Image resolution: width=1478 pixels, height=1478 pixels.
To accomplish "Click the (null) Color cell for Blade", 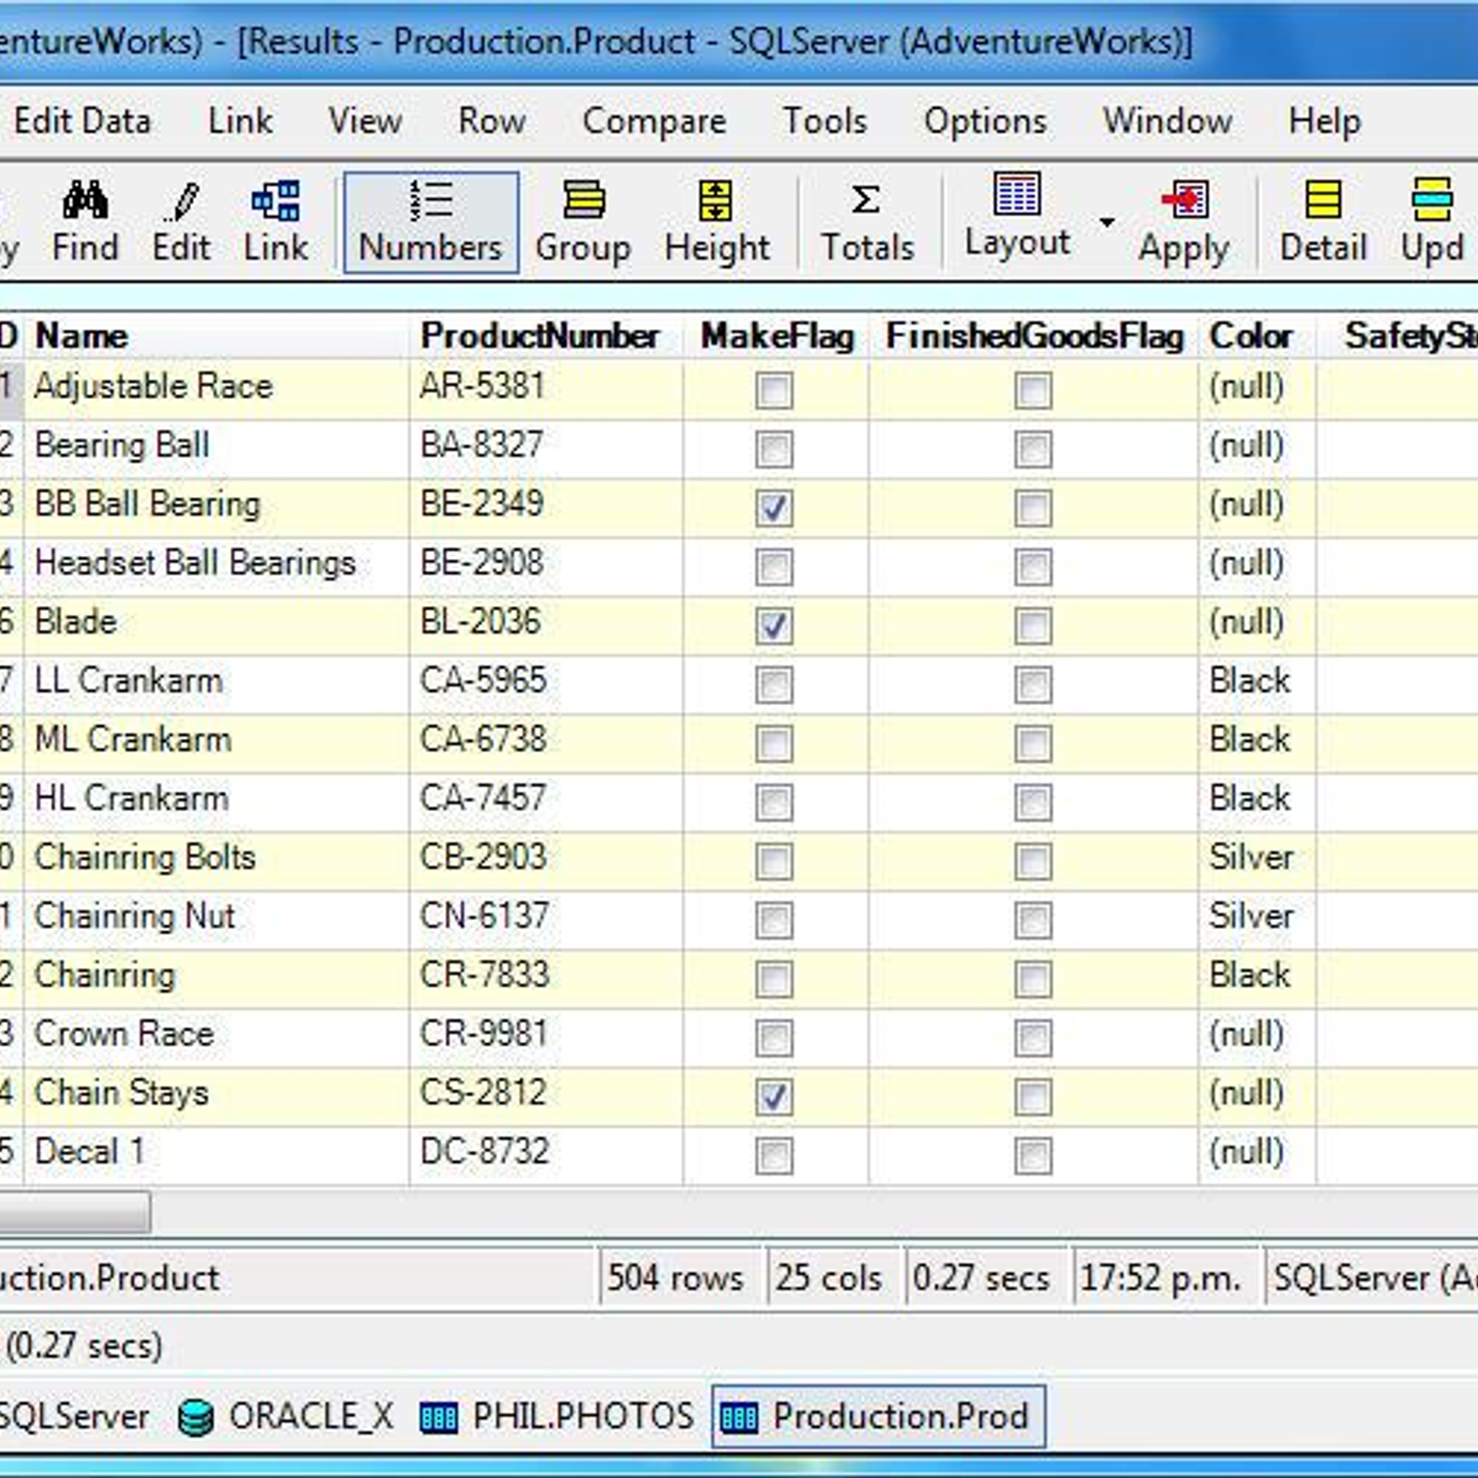I will point(1257,624).
